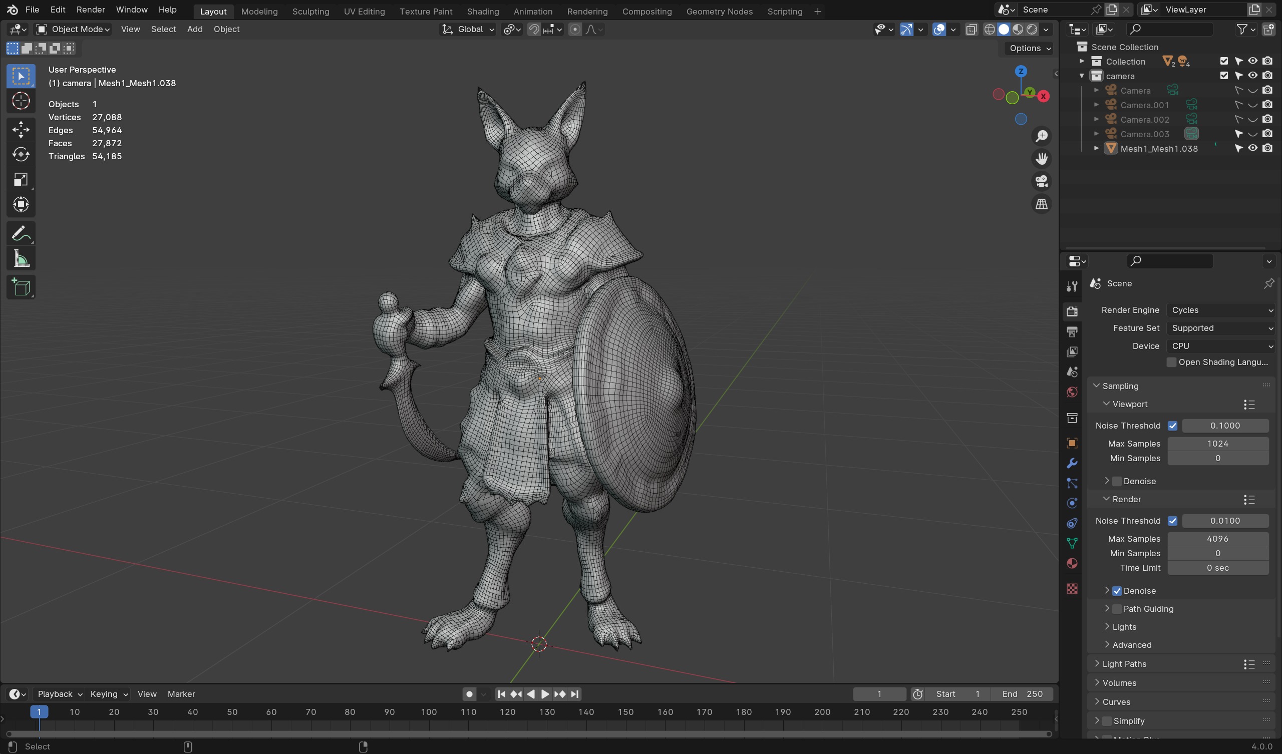Open the Material properties tab
This screenshot has width=1282, height=754.
click(1072, 564)
